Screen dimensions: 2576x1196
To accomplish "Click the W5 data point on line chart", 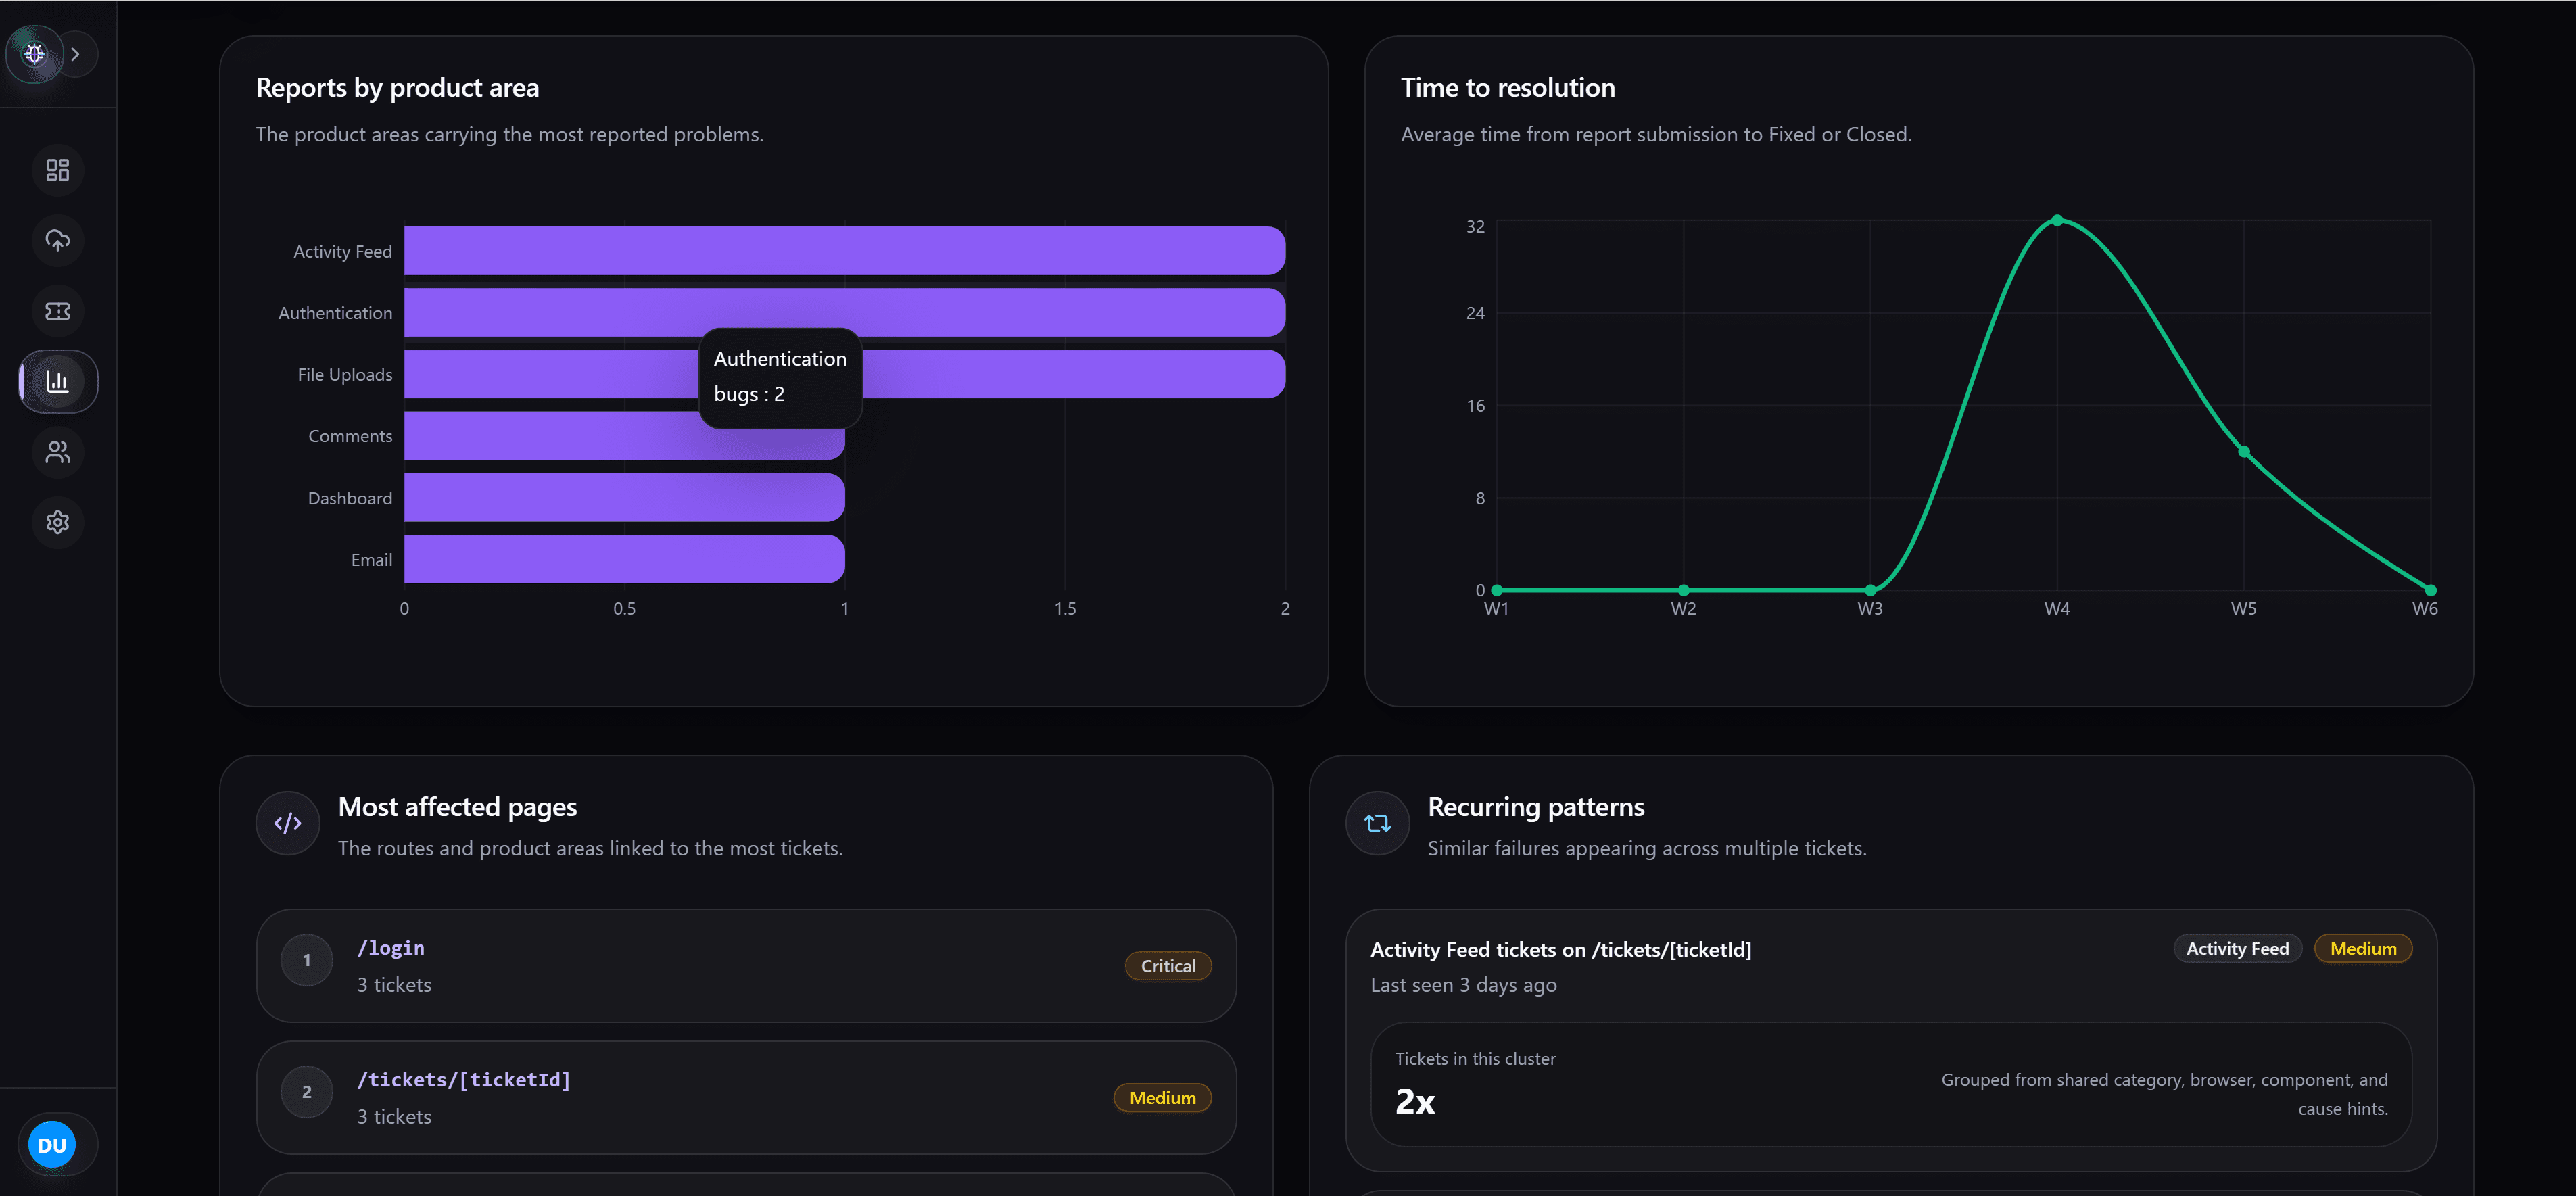I will coord(2244,452).
